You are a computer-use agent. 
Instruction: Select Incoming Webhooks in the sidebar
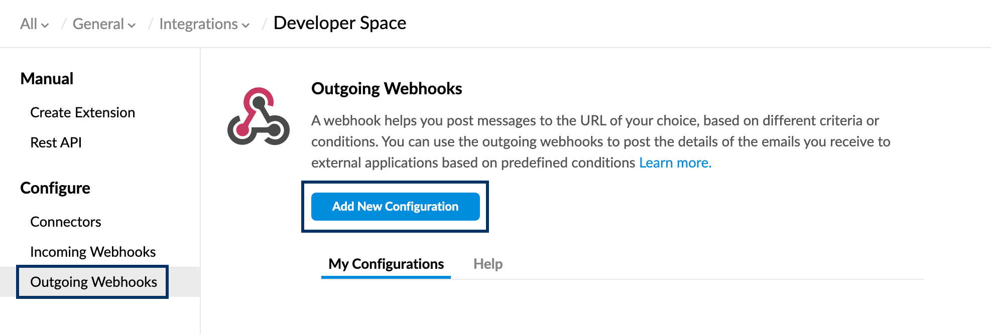coord(93,252)
